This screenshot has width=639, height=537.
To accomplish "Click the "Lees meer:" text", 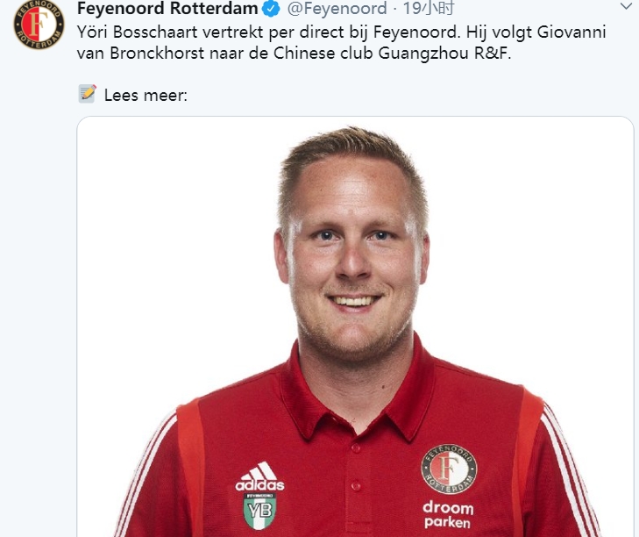I will point(146,96).
